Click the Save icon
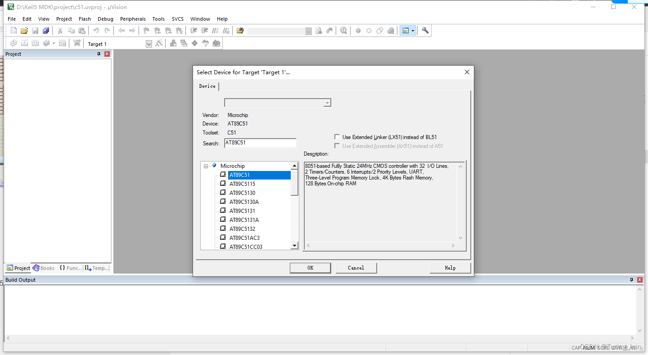Viewport: 648px width, 355px height. [35, 31]
